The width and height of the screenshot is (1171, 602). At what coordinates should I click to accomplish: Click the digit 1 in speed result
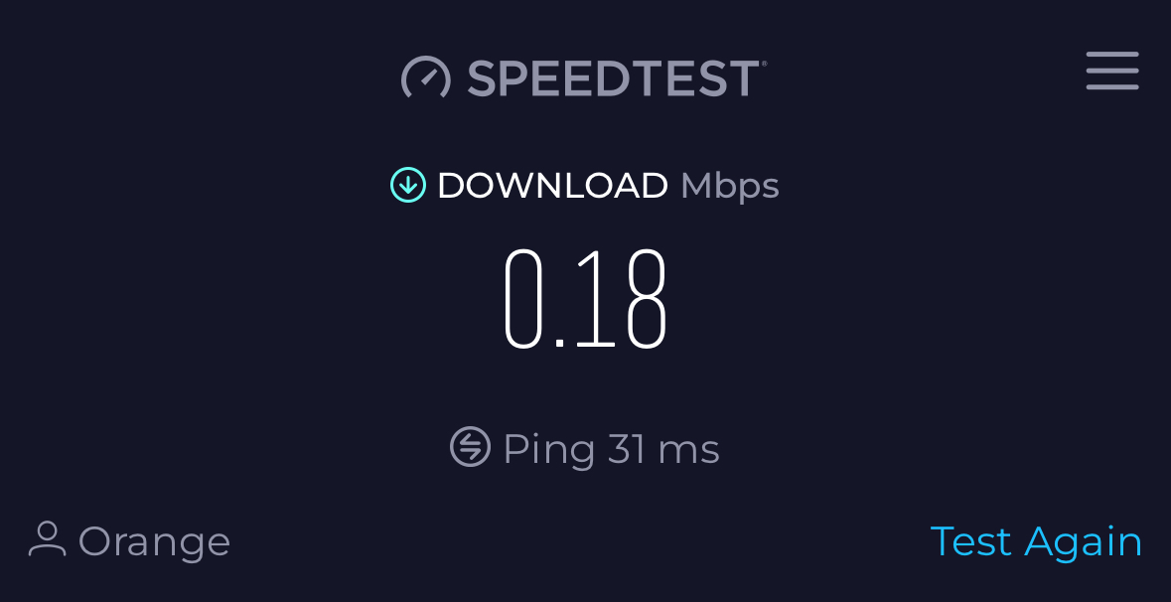point(597,299)
